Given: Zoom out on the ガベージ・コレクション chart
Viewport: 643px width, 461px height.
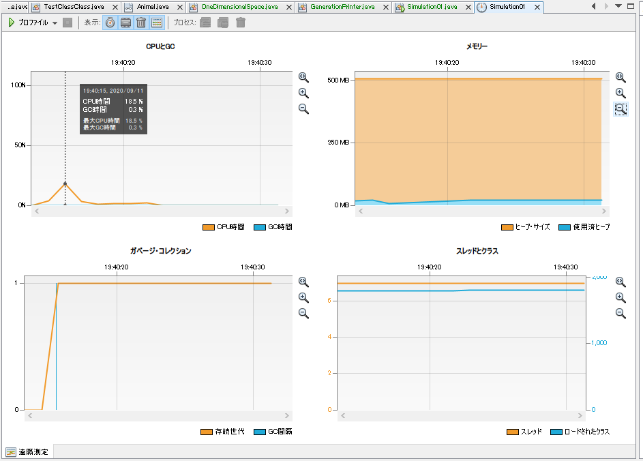Looking at the screenshot, I should (303, 313).
